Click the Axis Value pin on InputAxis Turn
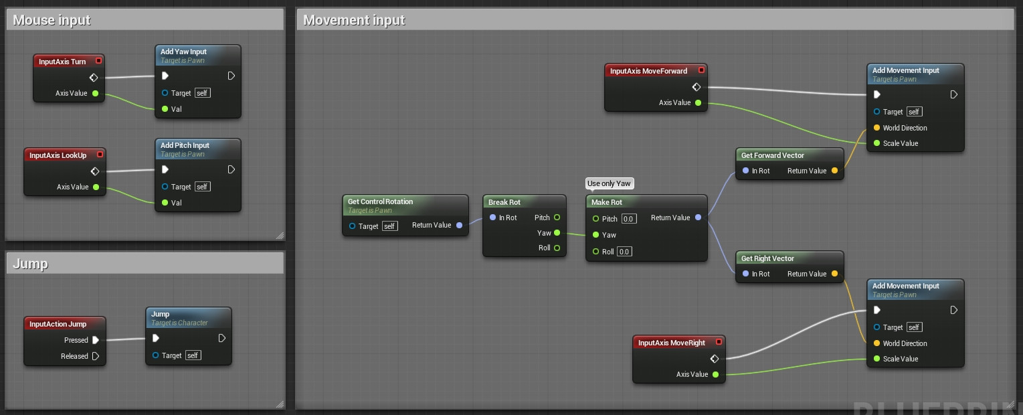Screen dimensions: 1023x415 pyautogui.click(x=95, y=93)
